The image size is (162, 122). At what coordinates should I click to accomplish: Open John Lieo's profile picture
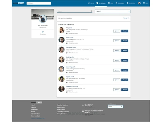pyautogui.click(x=43, y=19)
